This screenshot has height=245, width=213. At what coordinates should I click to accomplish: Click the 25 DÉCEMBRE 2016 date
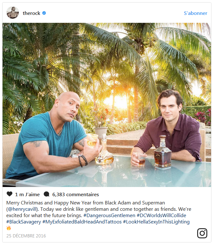[26, 236]
